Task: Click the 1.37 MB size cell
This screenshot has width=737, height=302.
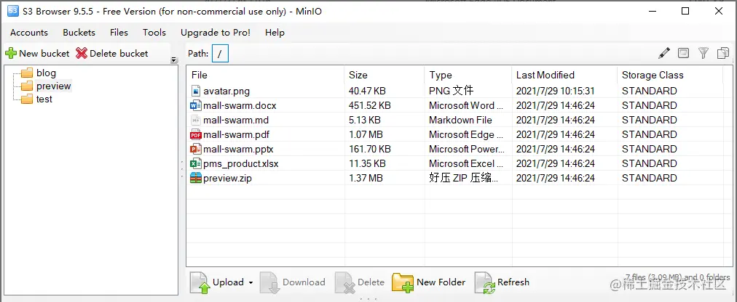Action: (x=366, y=178)
